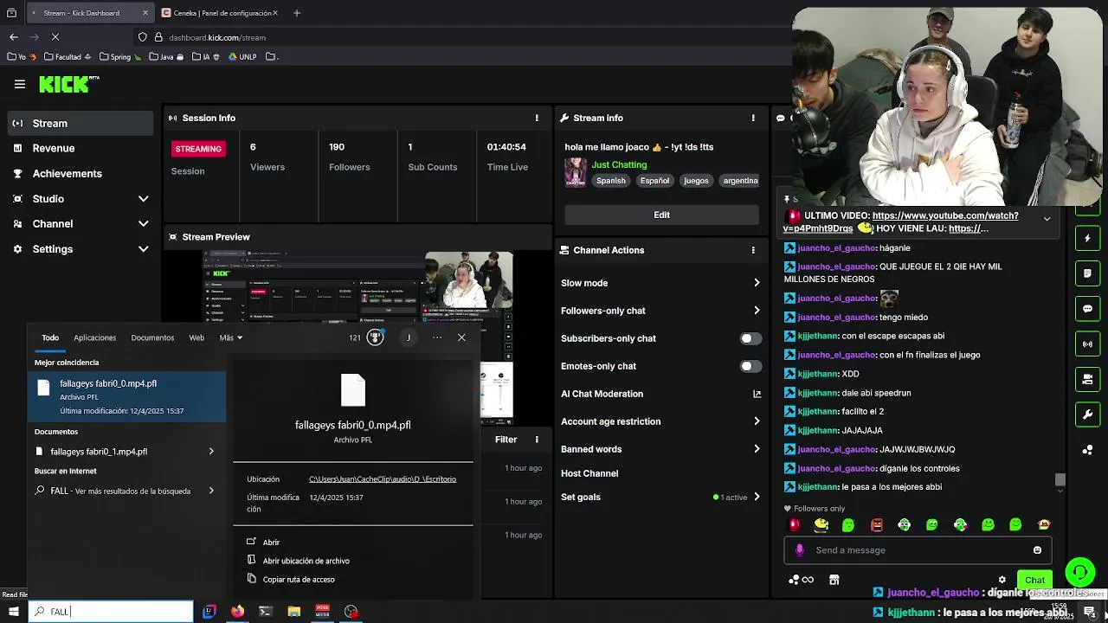1108x623 pixels.
Task: Toggle Subscribers-only chat switch
Action: [x=750, y=338]
